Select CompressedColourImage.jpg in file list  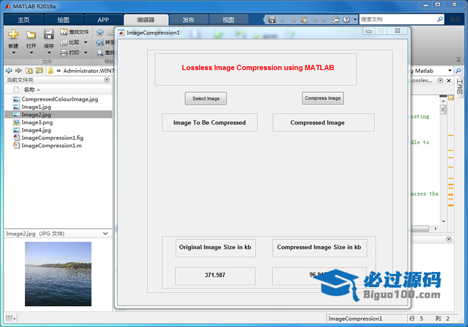click(60, 99)
